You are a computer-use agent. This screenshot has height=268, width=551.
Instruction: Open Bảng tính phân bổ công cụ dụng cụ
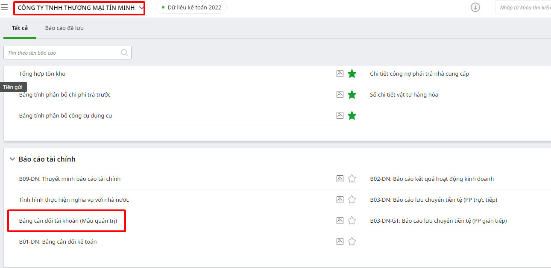66,115
